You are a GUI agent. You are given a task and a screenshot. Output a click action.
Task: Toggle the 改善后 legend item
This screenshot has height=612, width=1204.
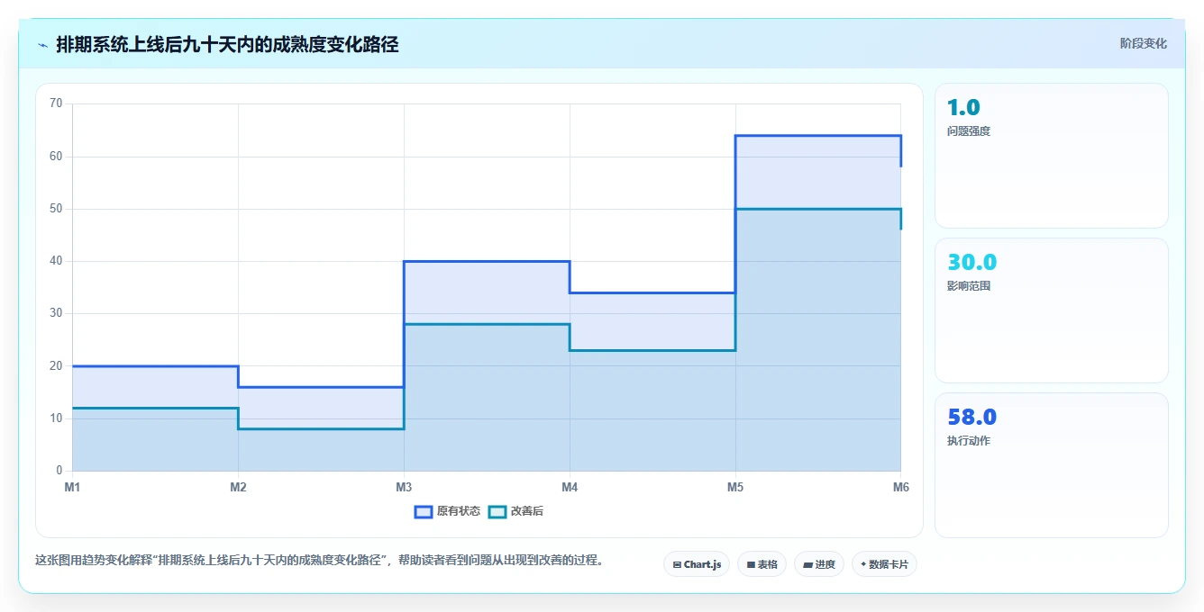515,511
